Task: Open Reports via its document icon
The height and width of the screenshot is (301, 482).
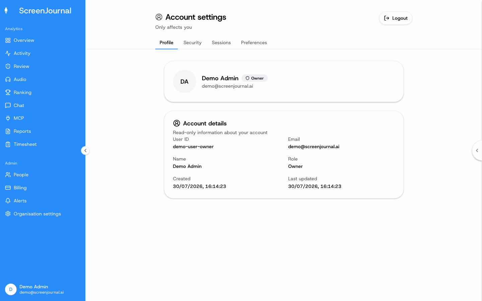Action: click(x=8, y=131)
